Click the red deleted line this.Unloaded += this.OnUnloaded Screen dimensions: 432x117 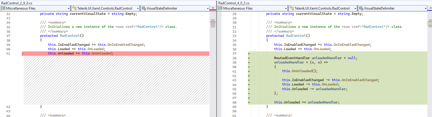[80, 54]
